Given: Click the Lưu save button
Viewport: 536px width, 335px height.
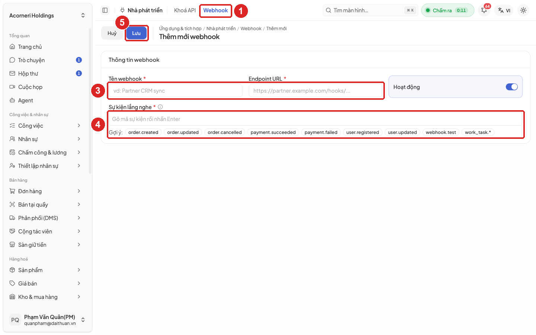Looking at the screenshot, I should point(136,33).
